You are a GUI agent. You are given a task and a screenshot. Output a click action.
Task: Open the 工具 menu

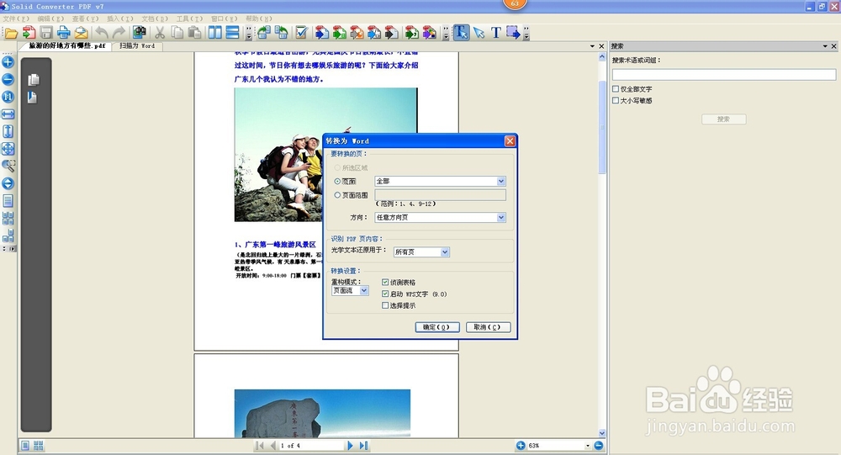click(189, 19)
